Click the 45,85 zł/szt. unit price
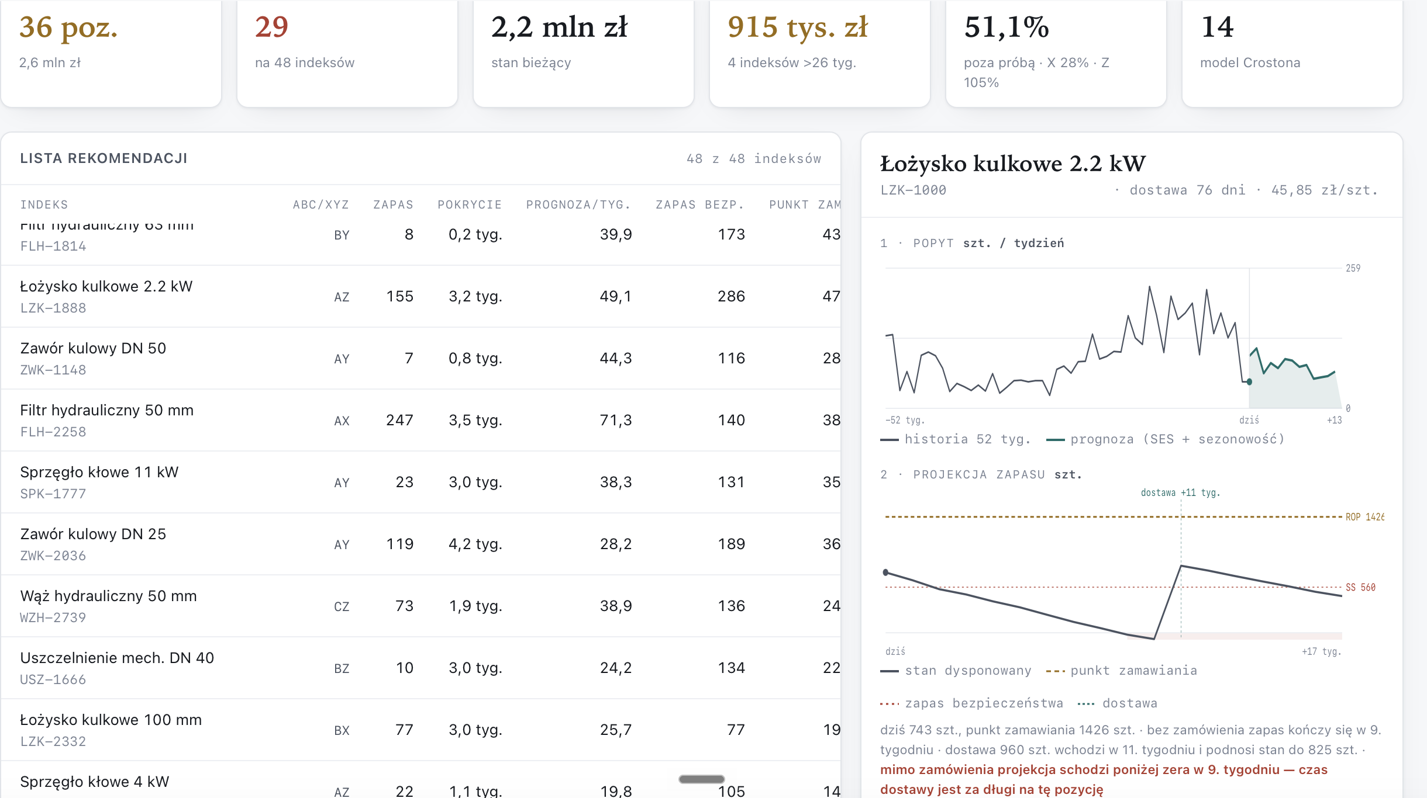This screenshot has width=1427, height=798. (x=1325, y=190)
